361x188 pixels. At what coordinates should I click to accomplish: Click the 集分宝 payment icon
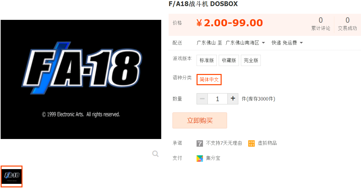(x=199, y=159)
